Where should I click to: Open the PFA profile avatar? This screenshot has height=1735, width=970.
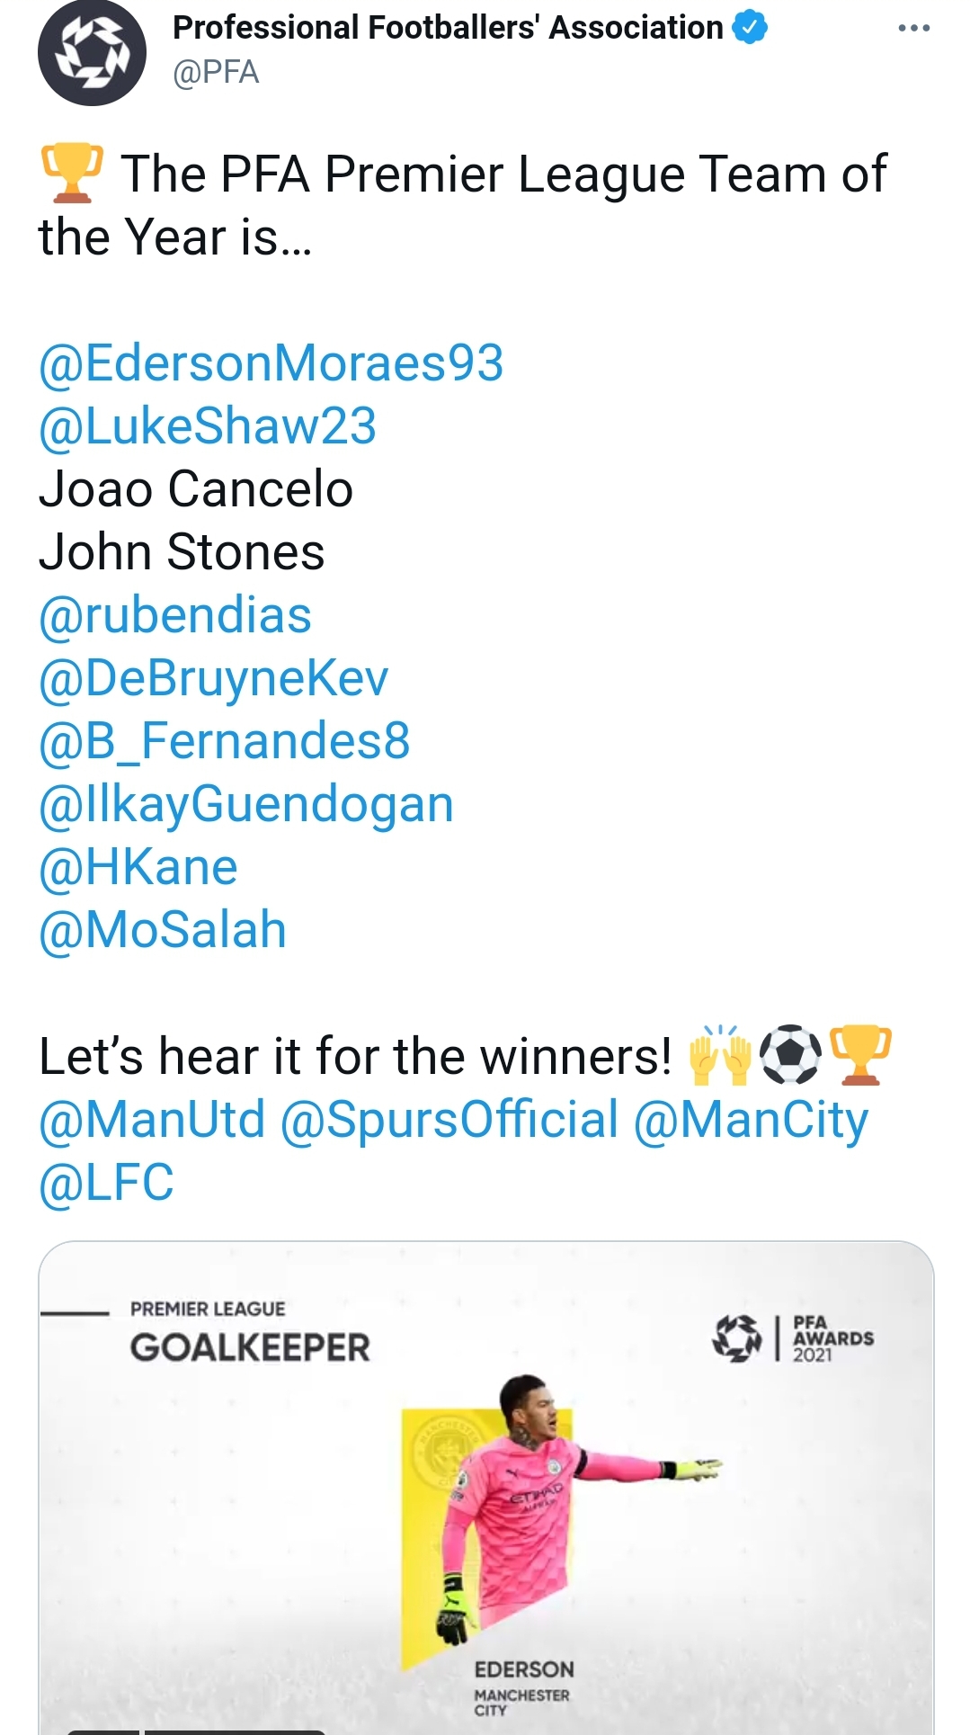tap(92, 52)
